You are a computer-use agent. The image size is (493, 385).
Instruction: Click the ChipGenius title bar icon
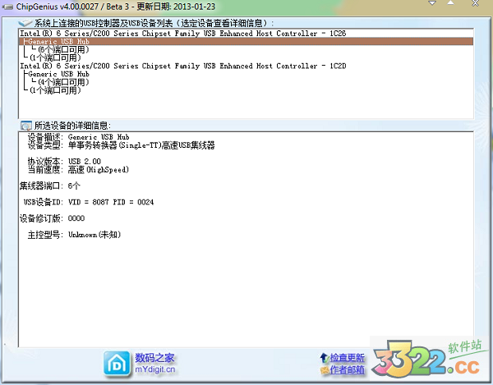[x=7, y=7]
